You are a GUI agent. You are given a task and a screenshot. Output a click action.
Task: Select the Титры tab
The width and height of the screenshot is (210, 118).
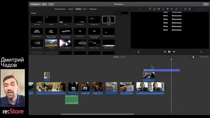click(x=78, y=9)
